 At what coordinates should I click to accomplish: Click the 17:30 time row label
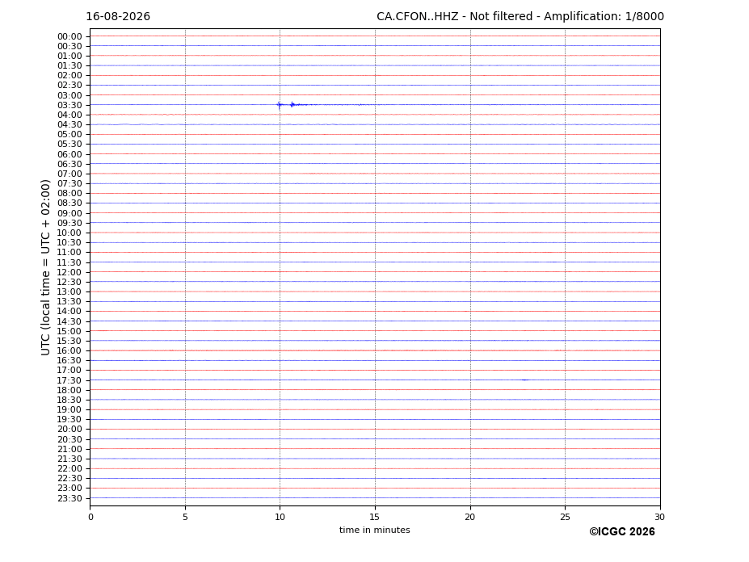[x=69, y=380]
